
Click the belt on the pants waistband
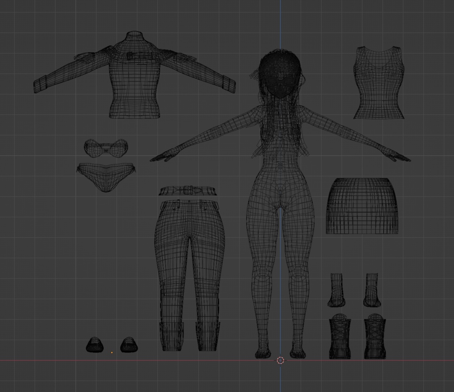(188, 191)
